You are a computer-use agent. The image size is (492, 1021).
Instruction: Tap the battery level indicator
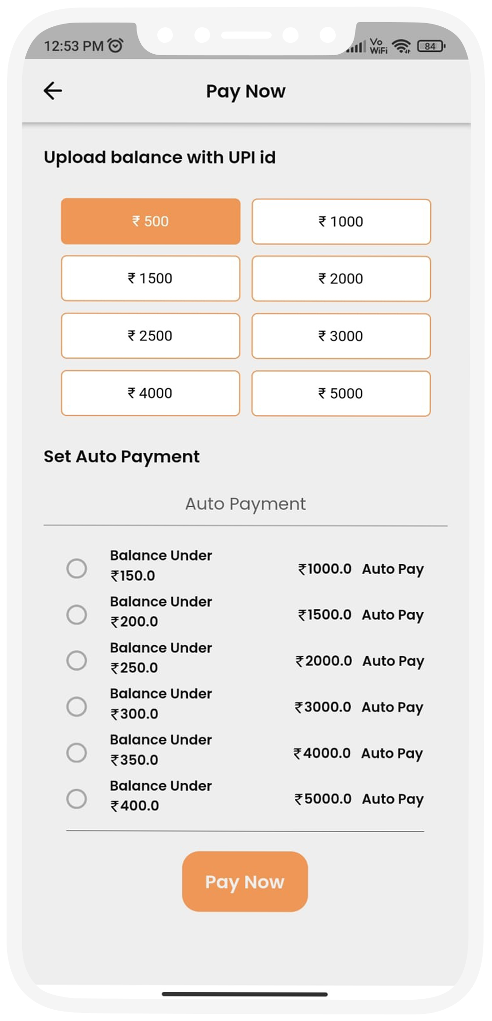430,46
